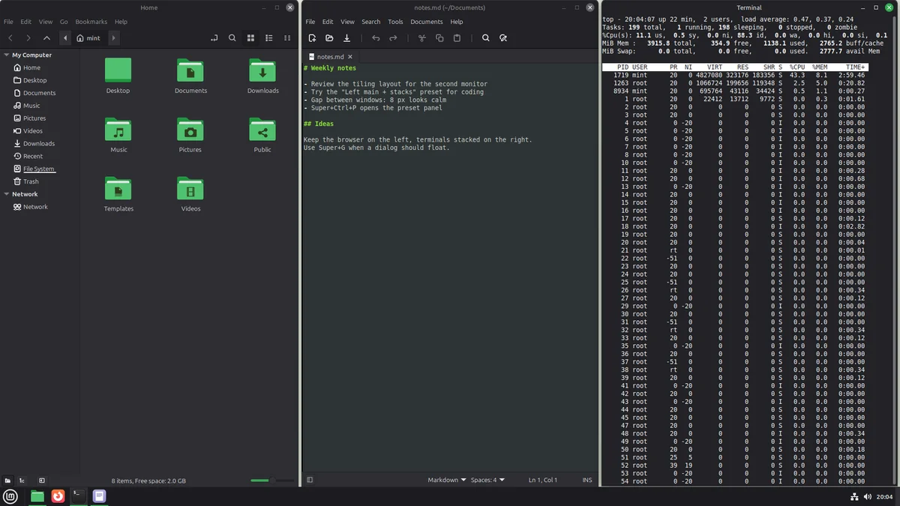Undo the last edit in text editor
This screenshot has width=900, height=506.
click(376, 37)
